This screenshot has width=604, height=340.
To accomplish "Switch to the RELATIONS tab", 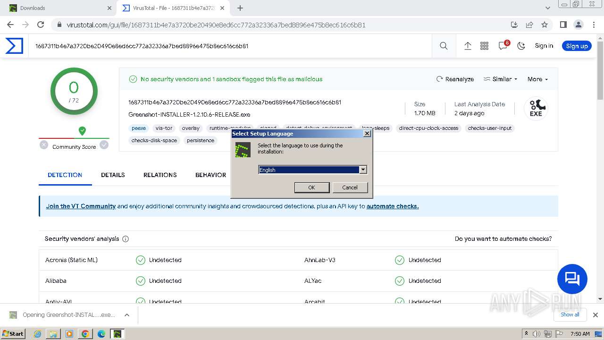I will click(x=160, y=175).
